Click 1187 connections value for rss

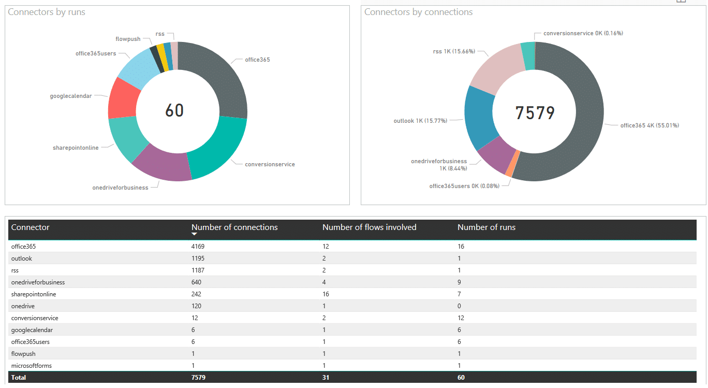tap(198, 270)
